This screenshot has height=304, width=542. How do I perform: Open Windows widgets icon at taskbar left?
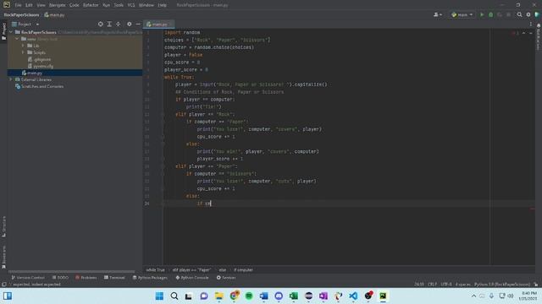(8, 296)
